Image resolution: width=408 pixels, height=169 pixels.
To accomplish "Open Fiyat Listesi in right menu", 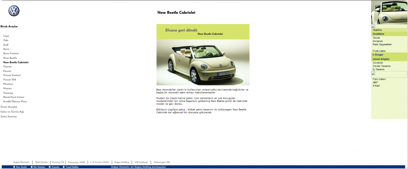I will tap(379, 51).
